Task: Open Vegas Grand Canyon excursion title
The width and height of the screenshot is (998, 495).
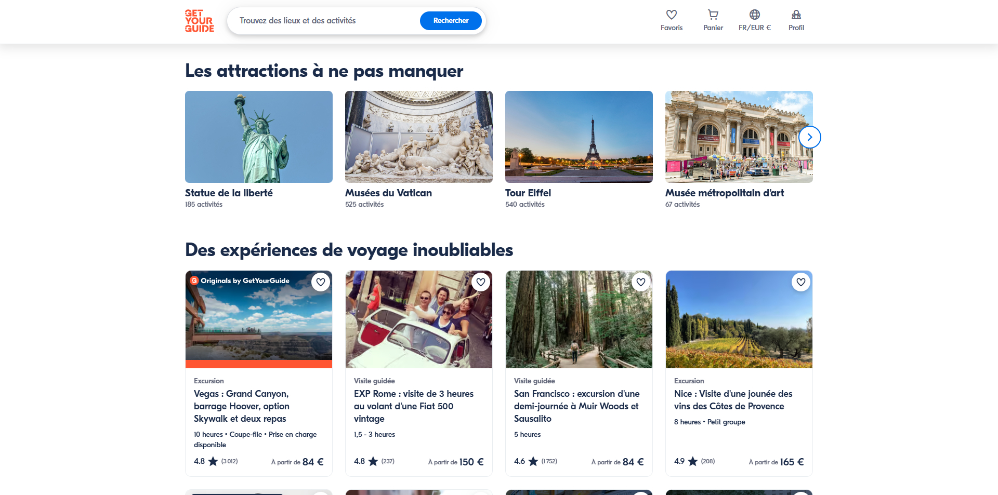Action: coord(242,406)
